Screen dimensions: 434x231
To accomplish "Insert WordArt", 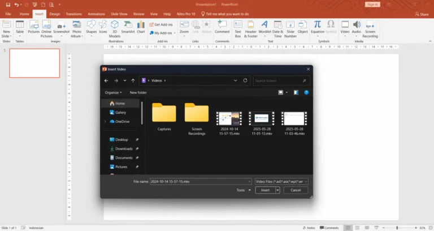I will click(x=264, y=29).
